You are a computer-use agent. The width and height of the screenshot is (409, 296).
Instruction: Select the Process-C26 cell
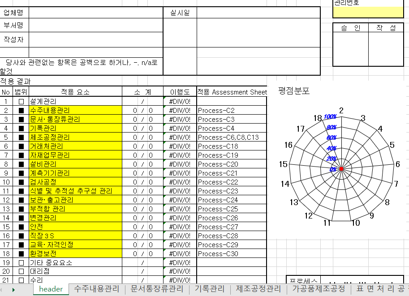coord(232,218)
